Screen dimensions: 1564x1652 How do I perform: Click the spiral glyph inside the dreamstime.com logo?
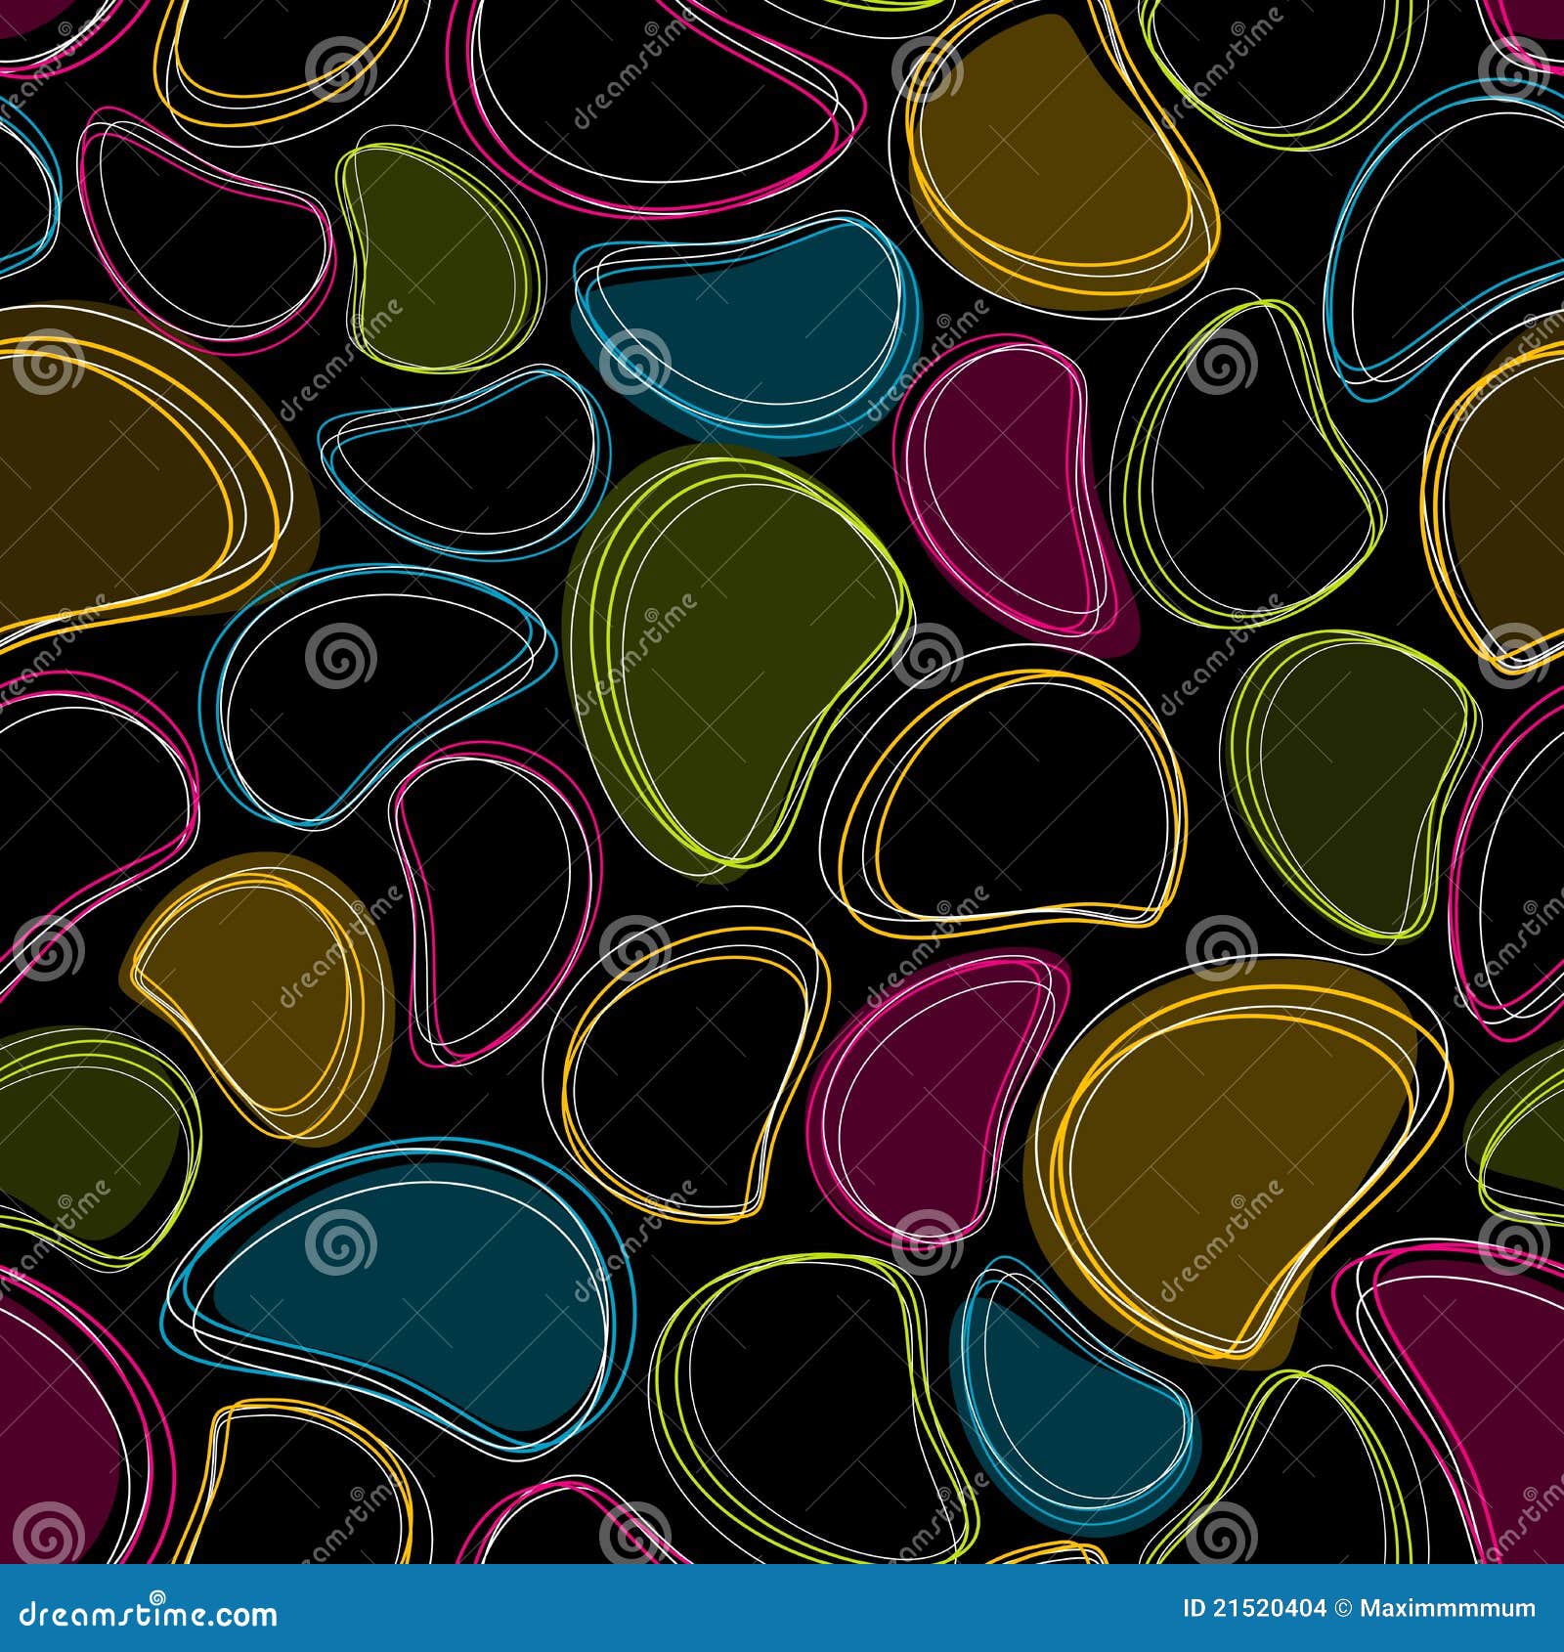point(158,1597)
